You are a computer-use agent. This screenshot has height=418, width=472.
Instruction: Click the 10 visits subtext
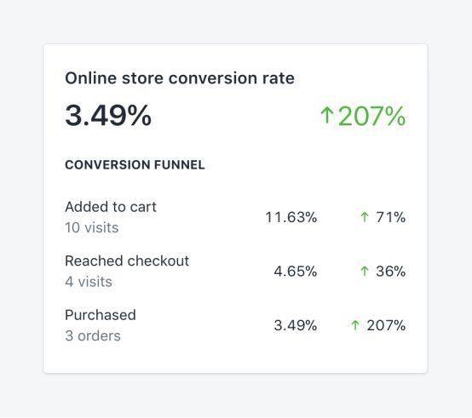(92, 227)
